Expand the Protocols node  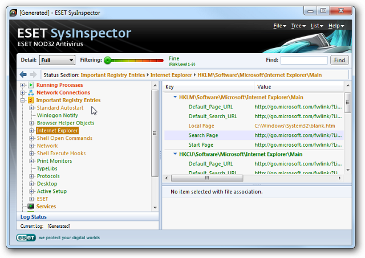coord(31,176)
